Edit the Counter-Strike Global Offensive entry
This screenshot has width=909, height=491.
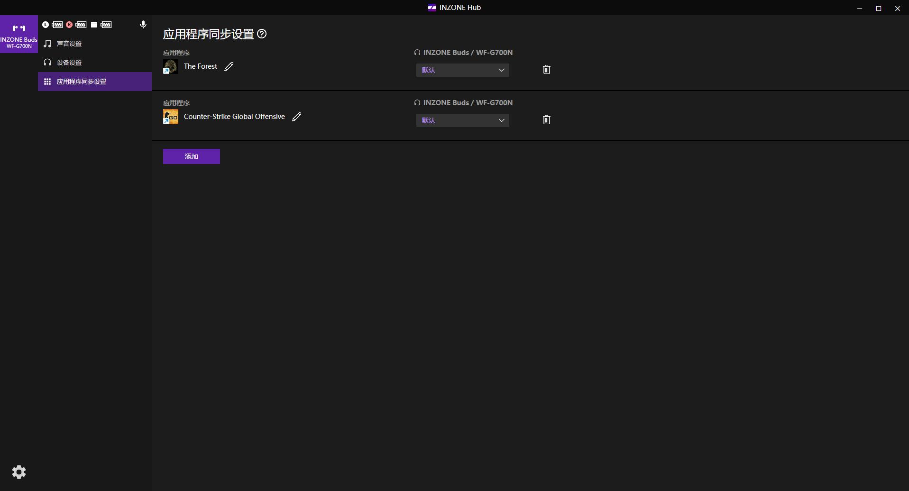tap(297, 117)
